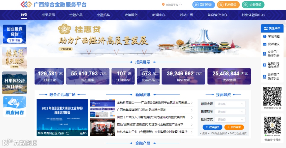This screenshot has width=286, height=148.
Task: Click the 机构登录 button
Action: pyautogui.click(x=228, y=5)
